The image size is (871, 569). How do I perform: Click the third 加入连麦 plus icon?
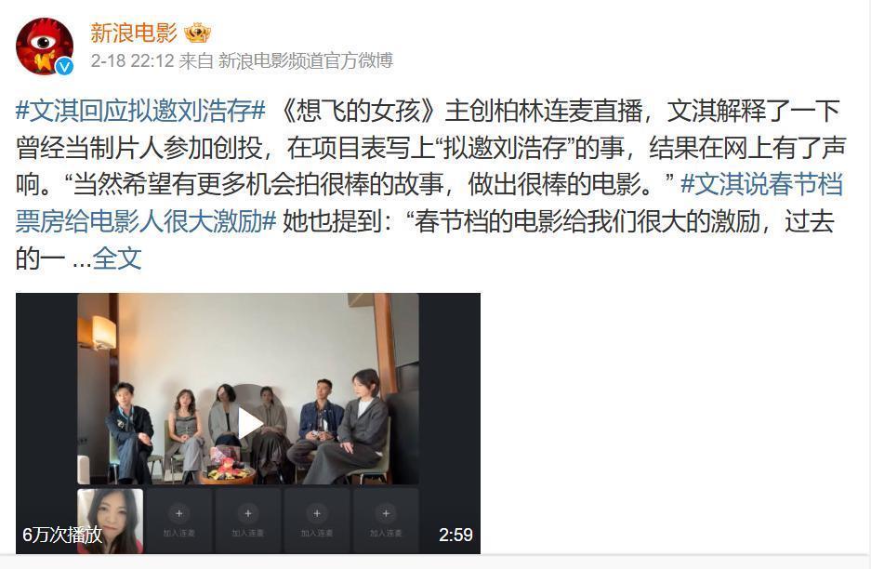tap(317, 514)
